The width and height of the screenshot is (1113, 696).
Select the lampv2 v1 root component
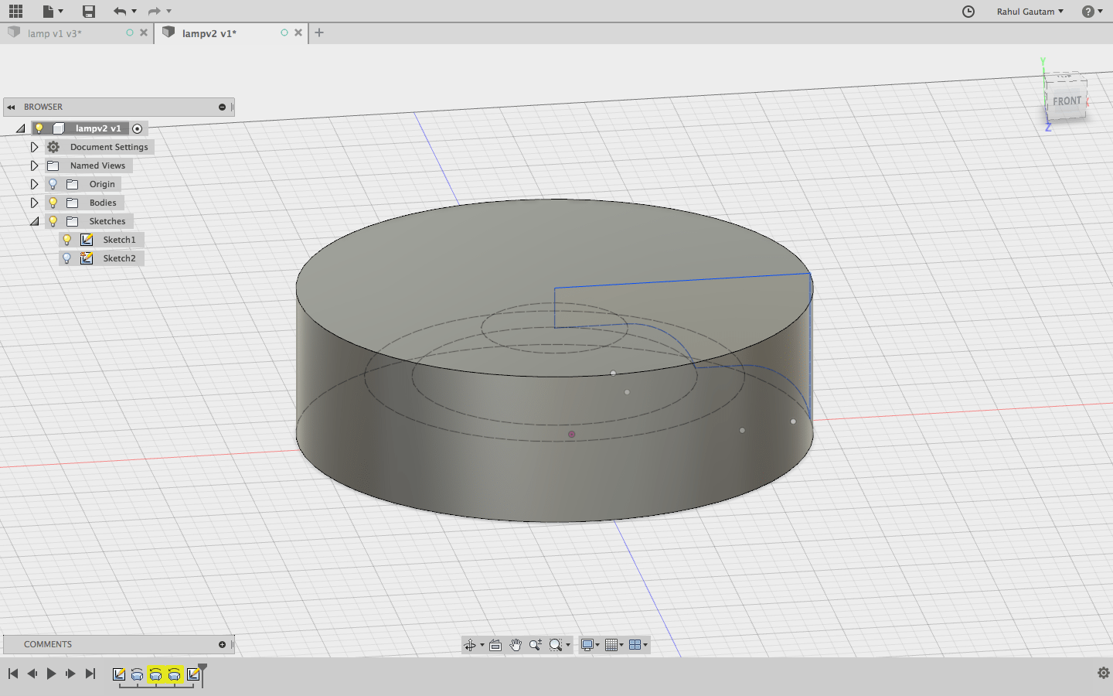98,128
